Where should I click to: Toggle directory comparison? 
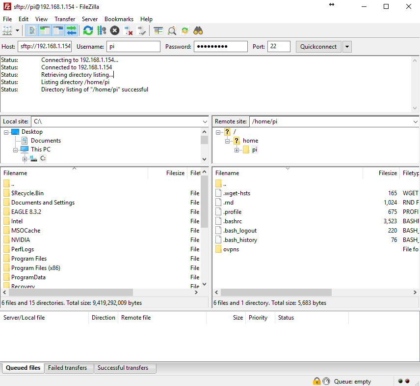[x=172, y=30]
